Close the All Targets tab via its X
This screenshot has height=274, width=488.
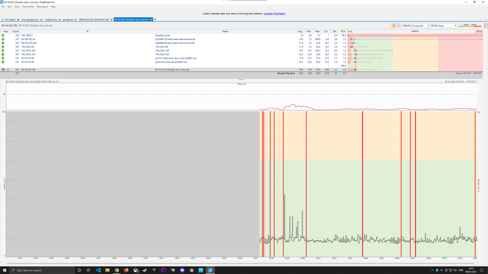[18, 20]
